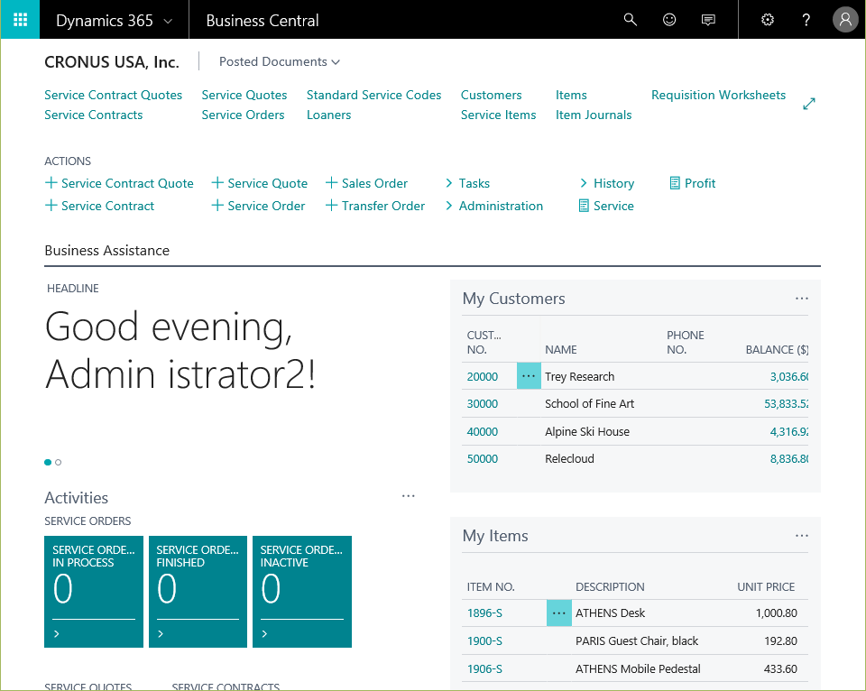This screenshot has width=866, height=691.
Task: Go to Service Contract Quotes
Action: (x=114, y=95)
